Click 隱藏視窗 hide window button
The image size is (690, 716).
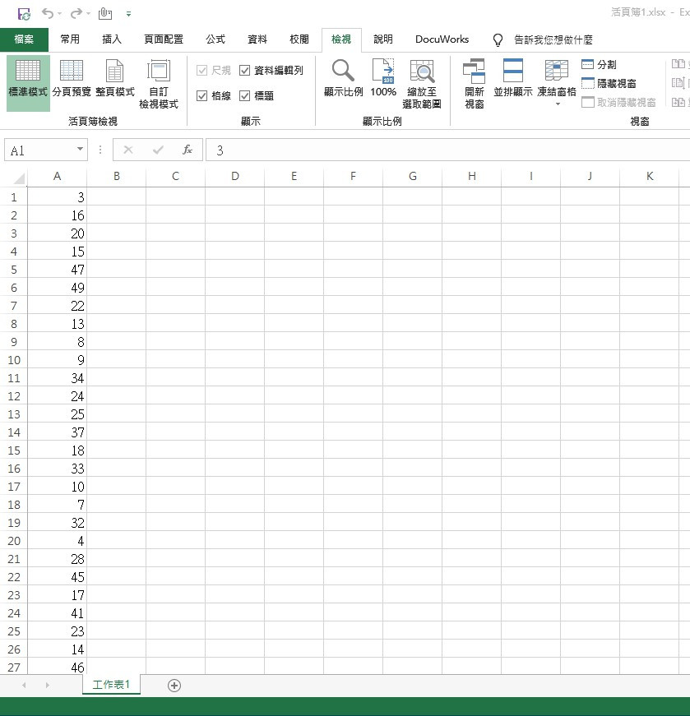coord(609,84)
